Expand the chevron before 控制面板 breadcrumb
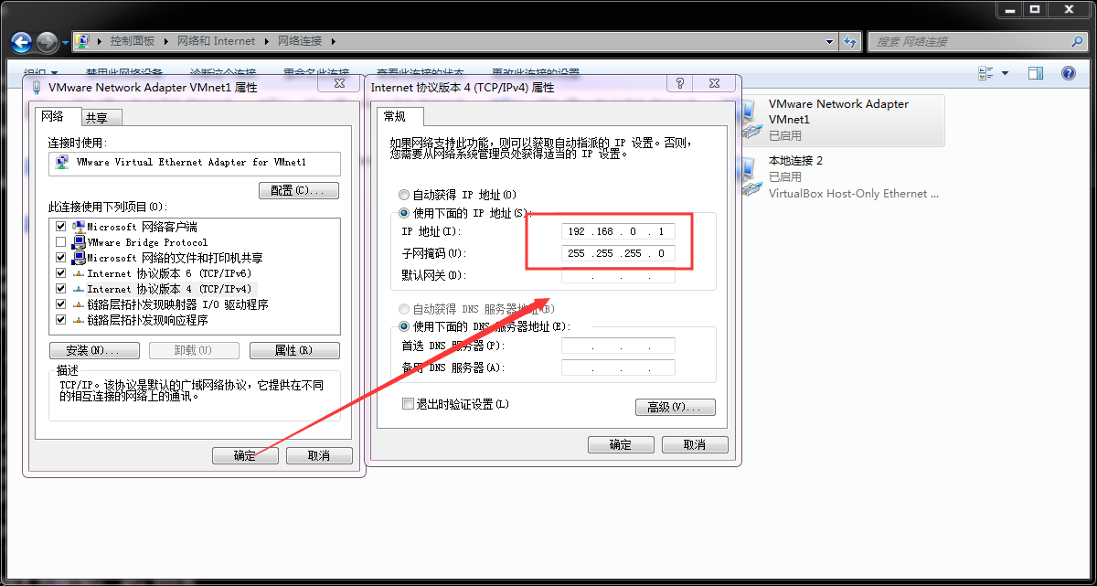This screenshot has width=1097, height=586. pyautogui.click(x=100, y=41)
